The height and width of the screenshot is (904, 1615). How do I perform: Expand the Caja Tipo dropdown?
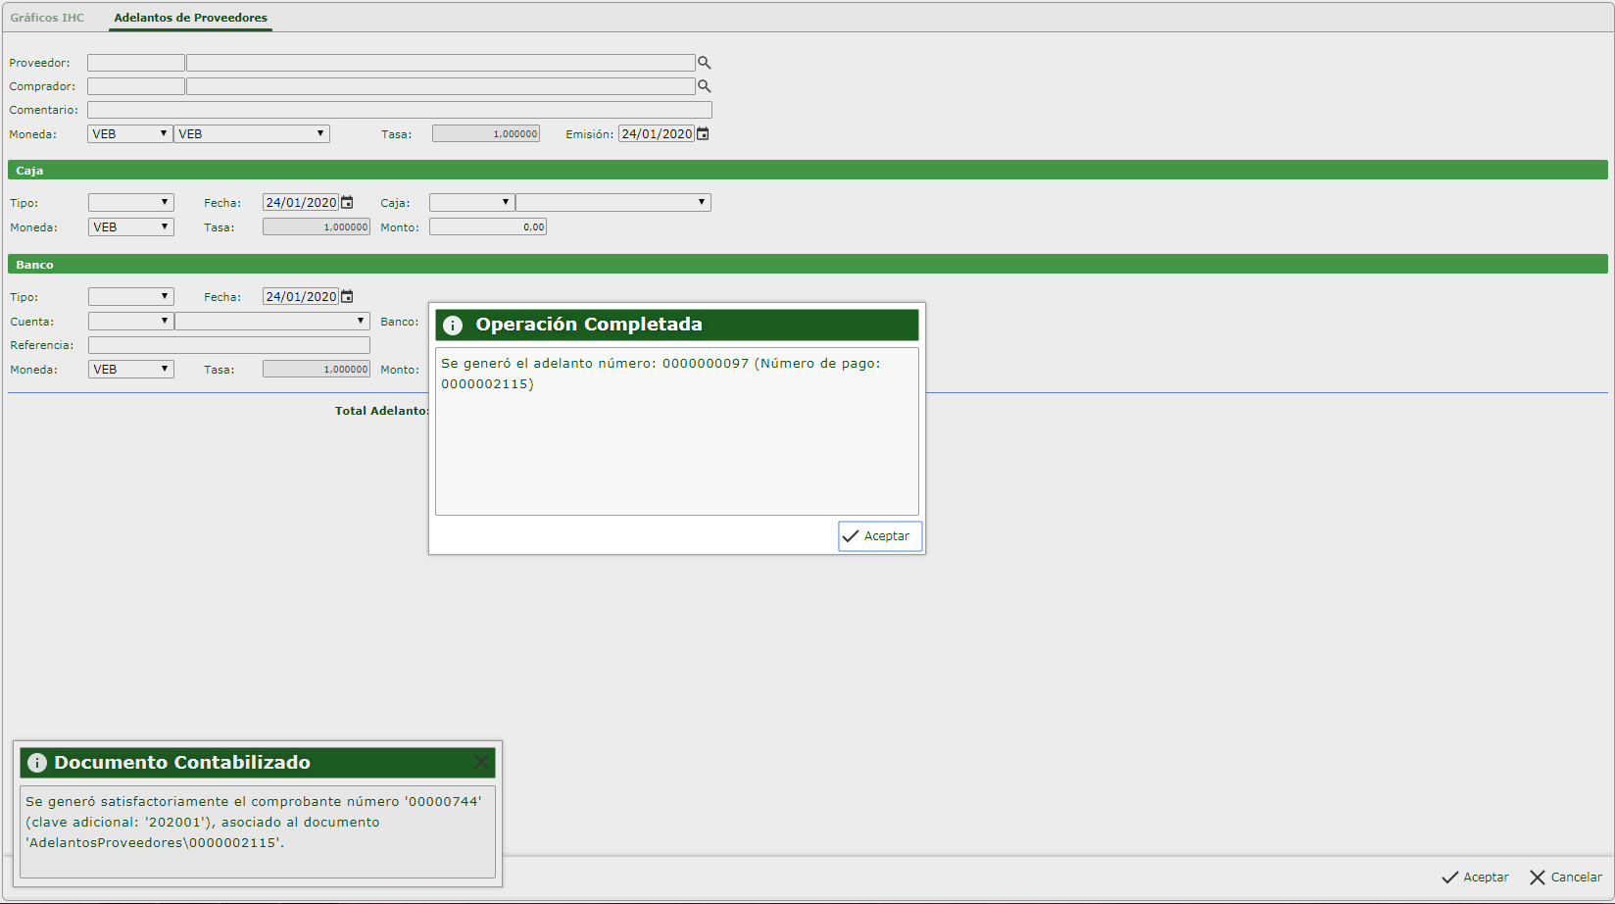point(130,203)
